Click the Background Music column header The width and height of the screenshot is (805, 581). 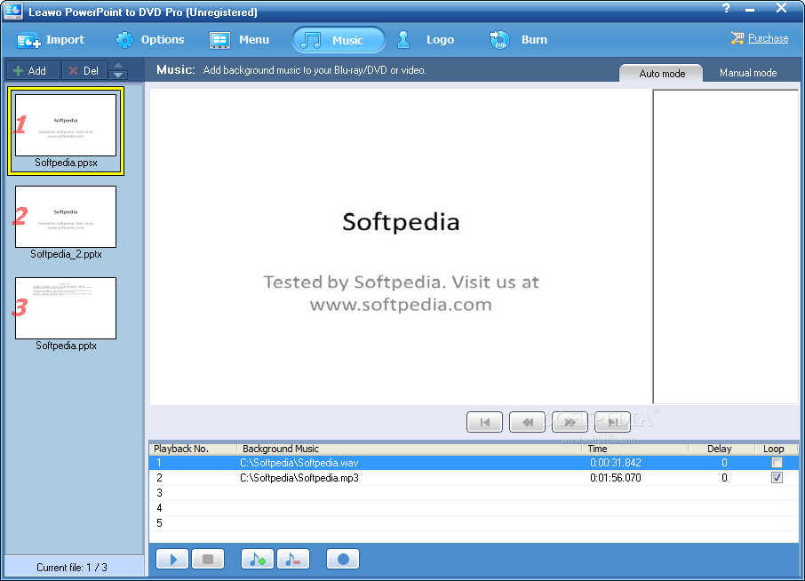pos(410,449)
